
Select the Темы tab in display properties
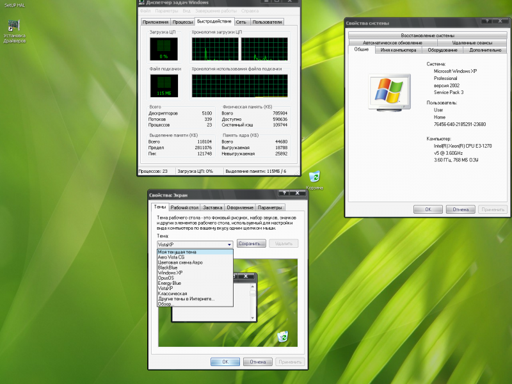coord(160,207)
